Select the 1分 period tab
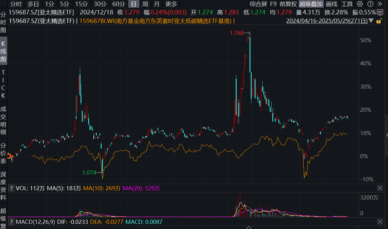 (49, 4)
